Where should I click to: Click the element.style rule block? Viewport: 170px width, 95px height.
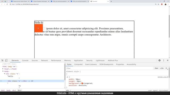117,73
